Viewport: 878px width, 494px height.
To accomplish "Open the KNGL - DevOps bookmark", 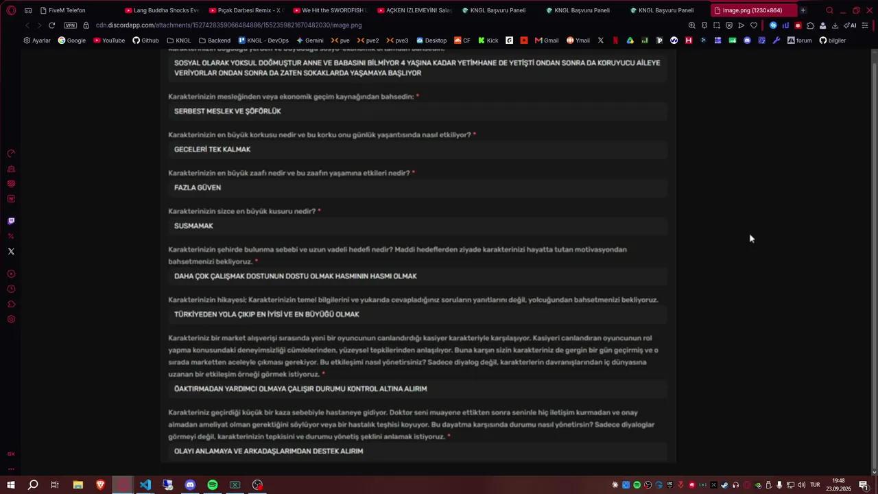I will [x=263, y=40].
